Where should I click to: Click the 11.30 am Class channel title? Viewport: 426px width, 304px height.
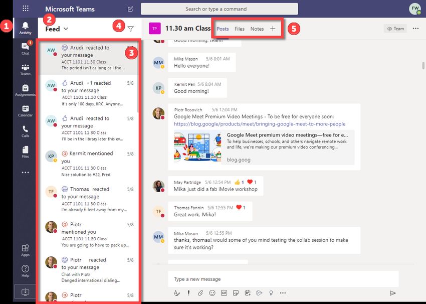tap(188, 28)
